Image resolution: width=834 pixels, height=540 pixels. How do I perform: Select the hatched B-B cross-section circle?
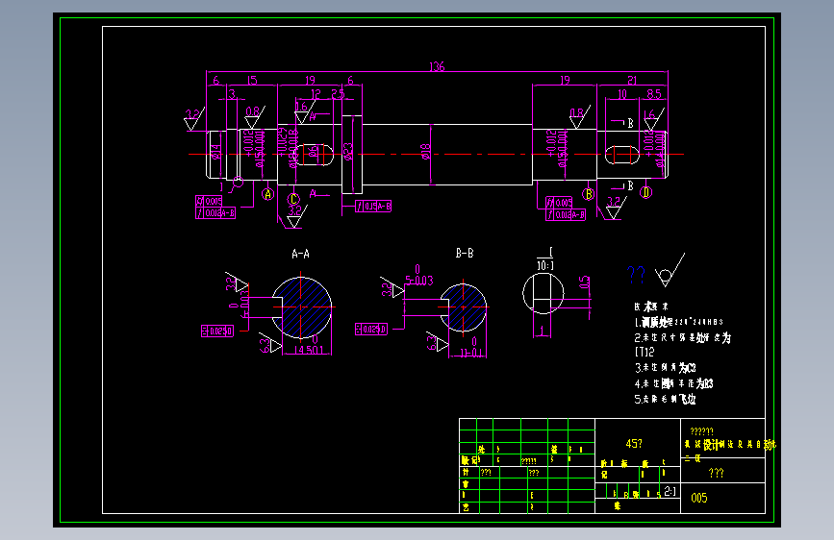click(464, 307)
